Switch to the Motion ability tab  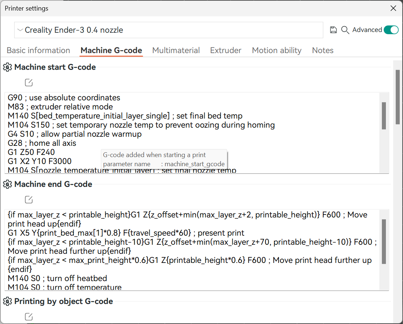(x=277, y=50)
